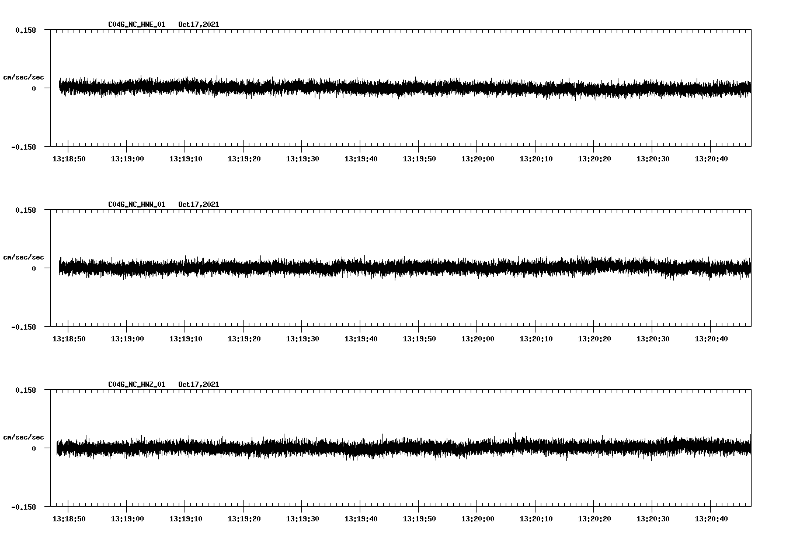Select 13:18:50 time label on HNE plot
This screenshot has width=793, height=540.
(x=69, y=158)
